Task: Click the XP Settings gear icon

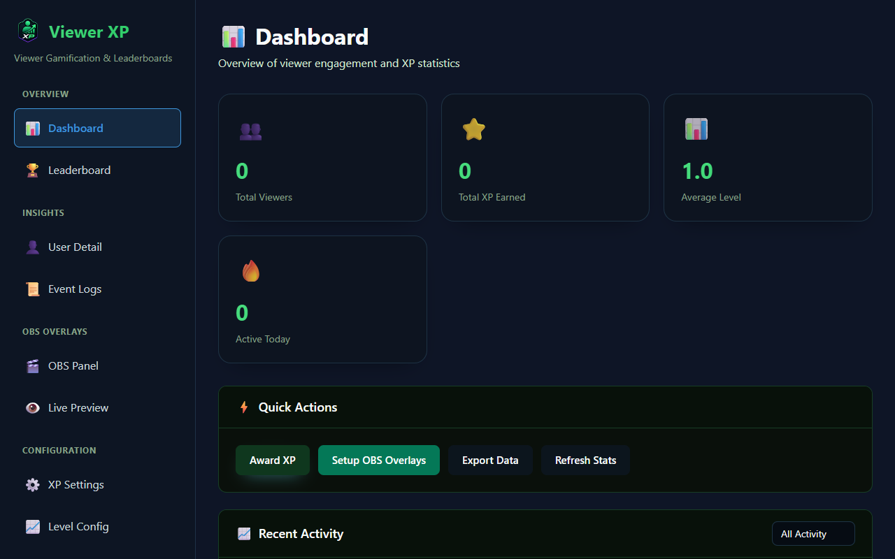Action: pyautogui.click(x=33, y=485)
